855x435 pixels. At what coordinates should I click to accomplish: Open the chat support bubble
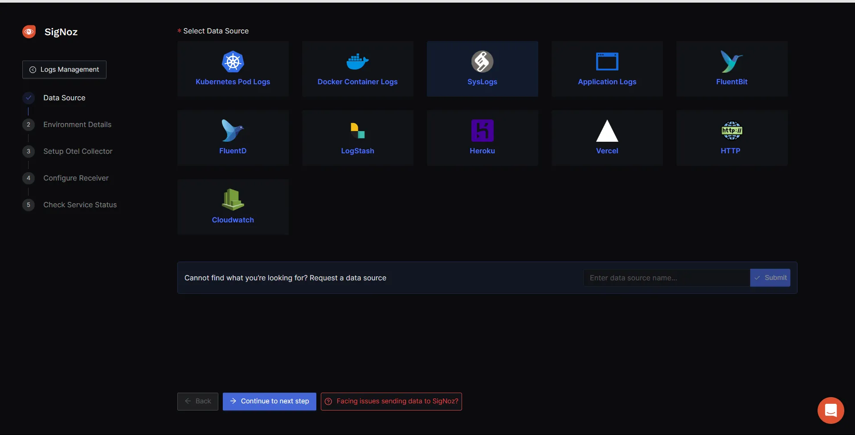tap(830, 410)
